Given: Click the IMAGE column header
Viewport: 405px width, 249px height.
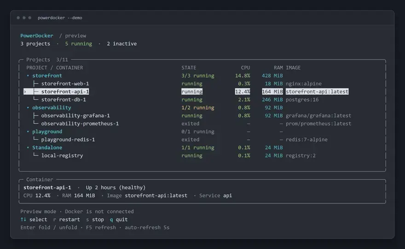Looking at the screenshot, I should click(293, 68).
